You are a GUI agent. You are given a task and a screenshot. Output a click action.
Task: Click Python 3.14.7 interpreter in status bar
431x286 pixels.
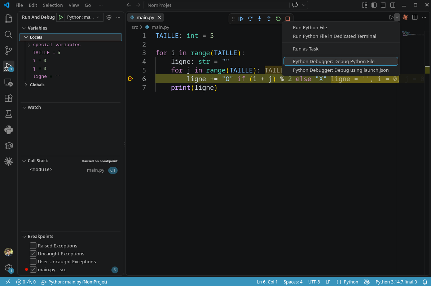pyautogui.click(x=396, y=282)
